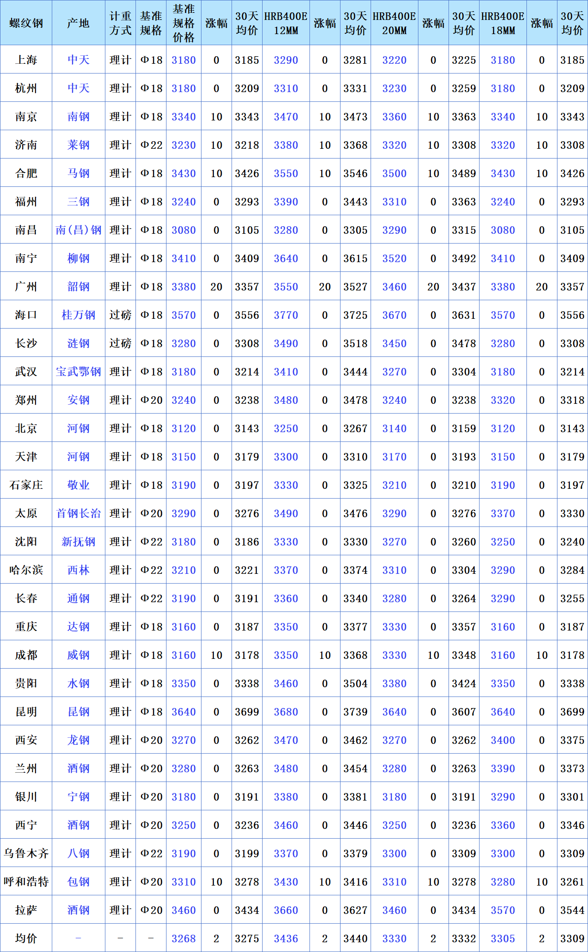Select the 呼和浩特 city cell
This screenshot has width=588, height=952.
click(x=26, y=882)
